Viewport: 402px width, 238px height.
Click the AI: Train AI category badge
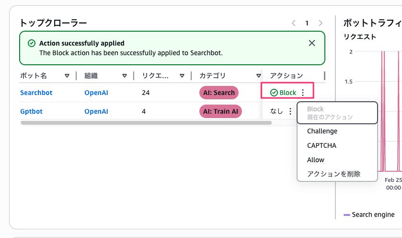click(220, 111)
